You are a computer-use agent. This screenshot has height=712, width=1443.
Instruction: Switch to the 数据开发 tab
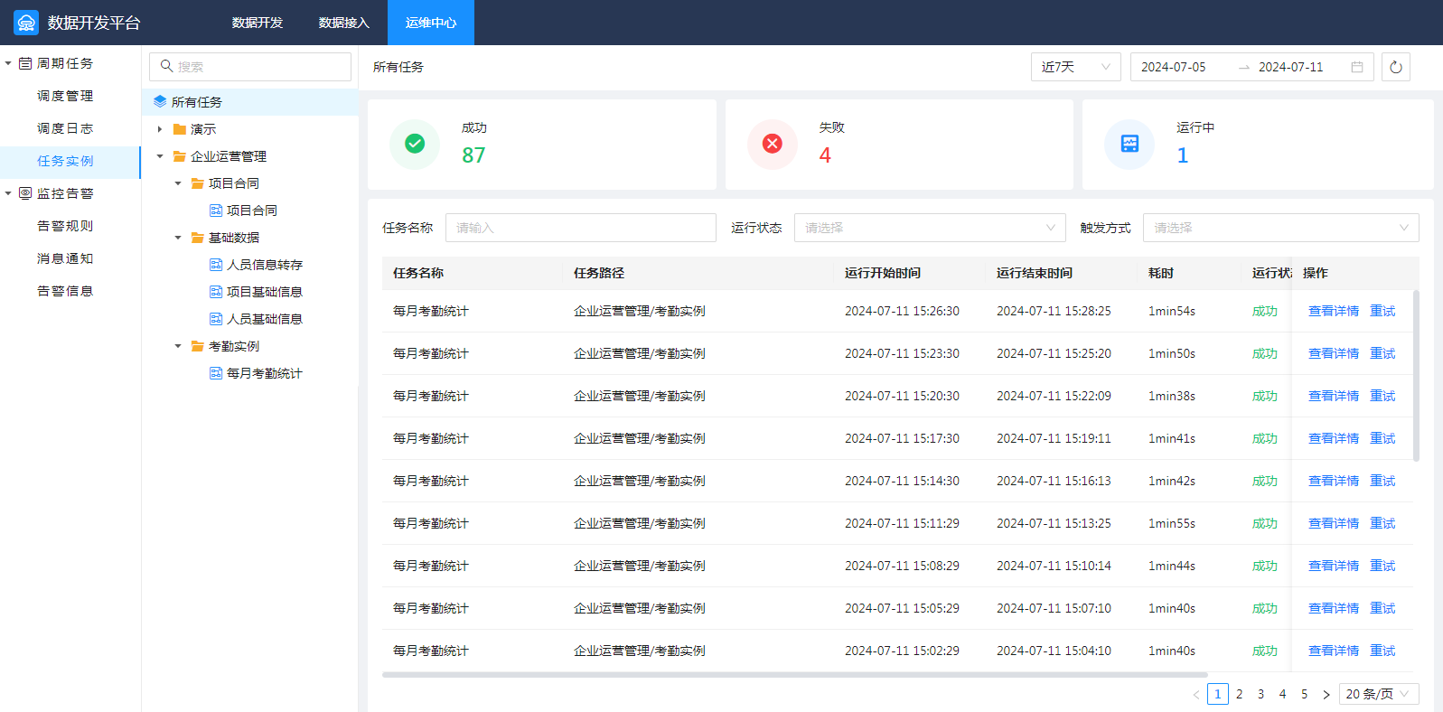click(x=258, y=23)
